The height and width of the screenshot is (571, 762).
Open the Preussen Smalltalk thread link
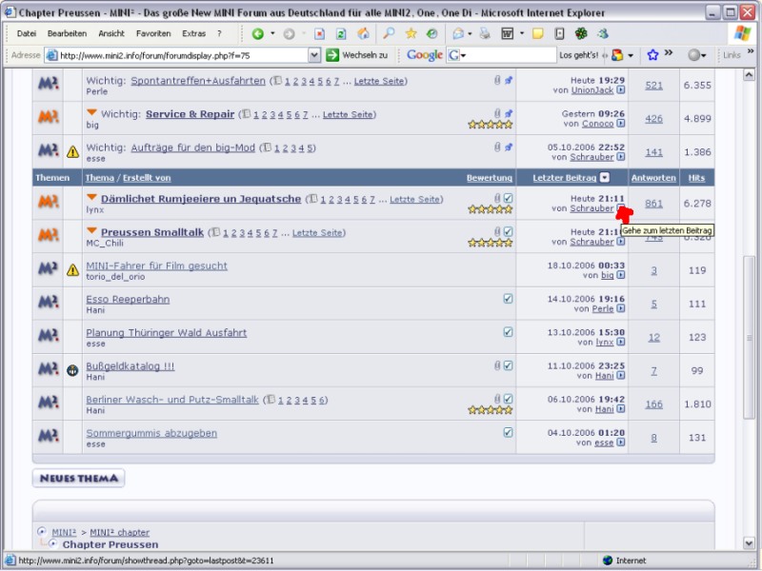[x=151, y=232]
